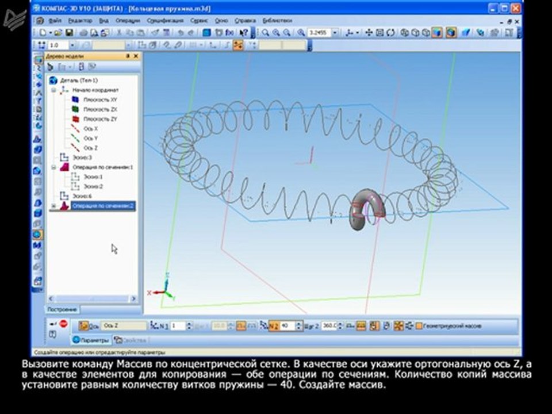Click the axis selection icon beside Ось

click(83, 325)
